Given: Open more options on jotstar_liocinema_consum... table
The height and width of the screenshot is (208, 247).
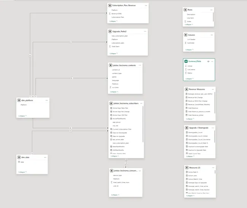Looking at the screenshot, I should tap(140, 171).
